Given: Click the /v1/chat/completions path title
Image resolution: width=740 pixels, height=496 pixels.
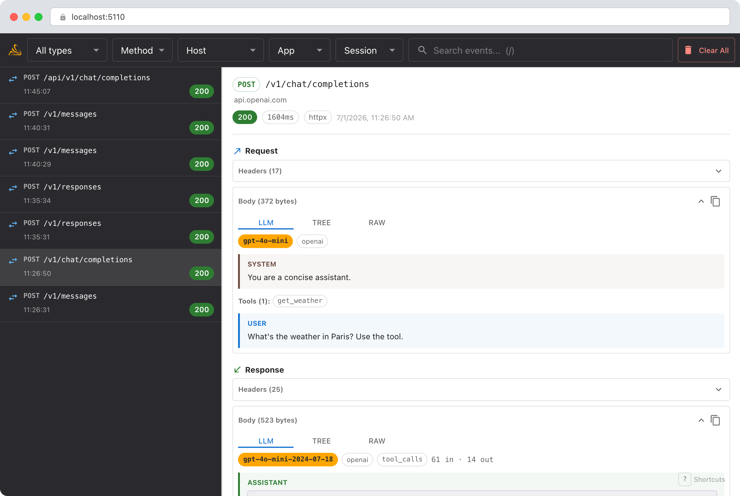Looking at the screenshot, I should pos(317,84).
